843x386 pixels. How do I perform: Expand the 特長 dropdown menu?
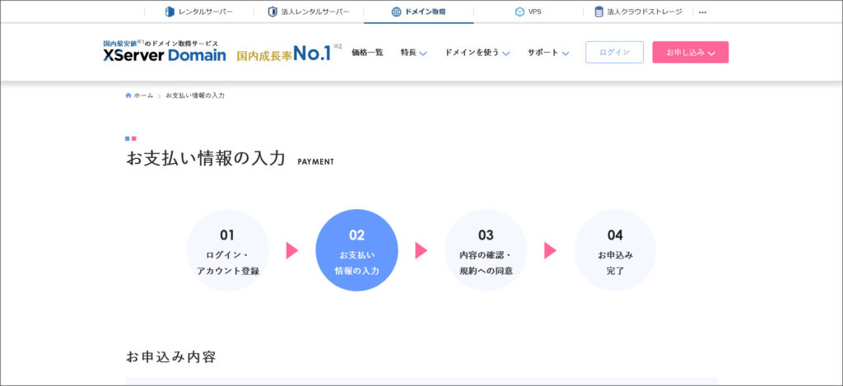[x=413, y=53]
